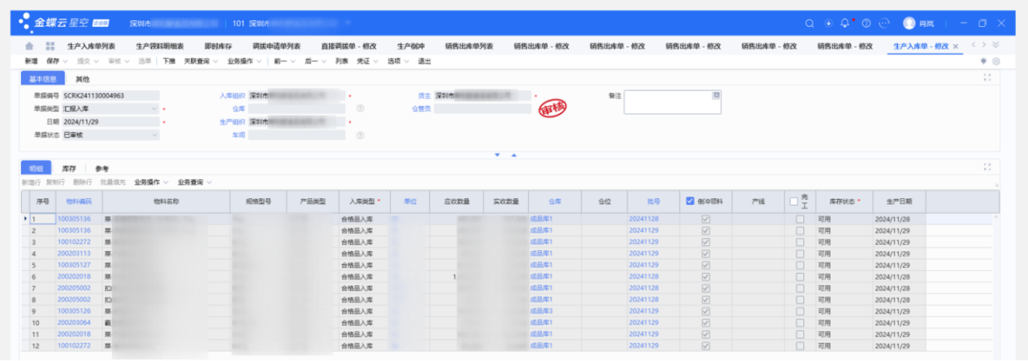Go to the home page icon
Image resolution: width=1028 pixels, height=361 pixels.
coord(29,47)
